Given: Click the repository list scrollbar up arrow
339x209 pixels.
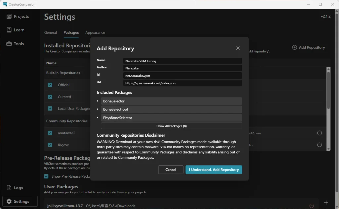Looking at the screenshot, I should click(x=328, y=69).
